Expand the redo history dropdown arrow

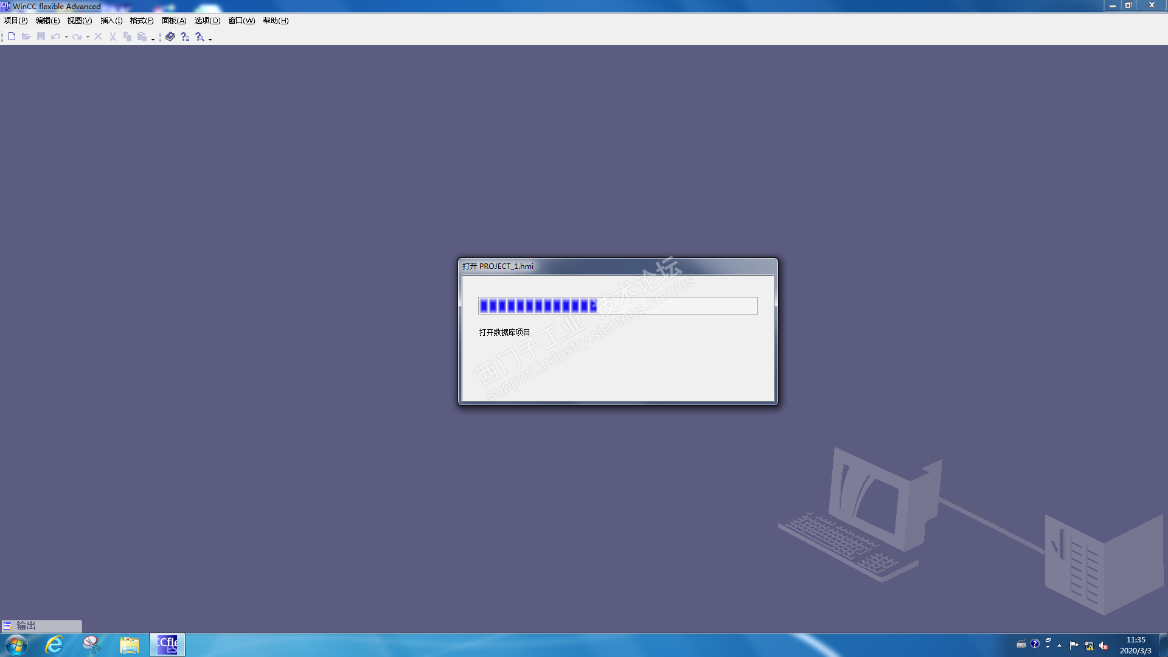[x=88, y=37]
